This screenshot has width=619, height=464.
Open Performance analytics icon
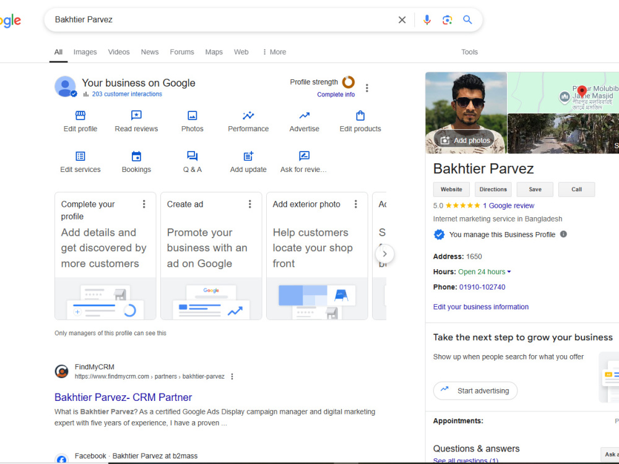coord(248,115)
